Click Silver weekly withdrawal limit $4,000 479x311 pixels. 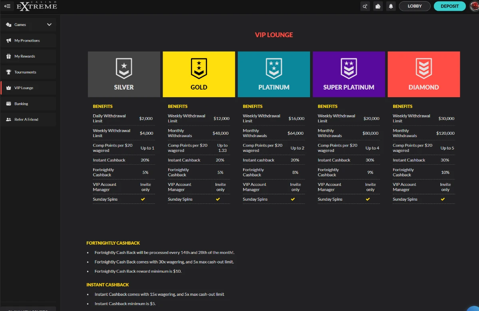(146, 134)
